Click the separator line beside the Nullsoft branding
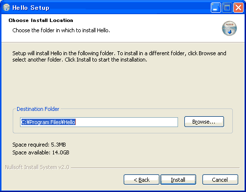Image resolution: width=246 pixels, height=192 pixels. point(156,168)
